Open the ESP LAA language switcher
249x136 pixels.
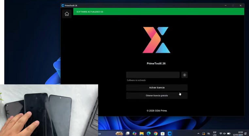(x=215, y=133)
